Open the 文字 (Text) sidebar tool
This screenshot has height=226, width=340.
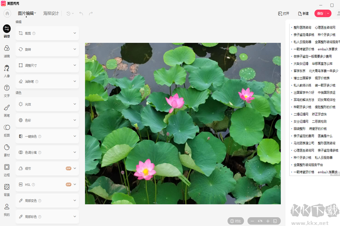click(x=7, y=91)
